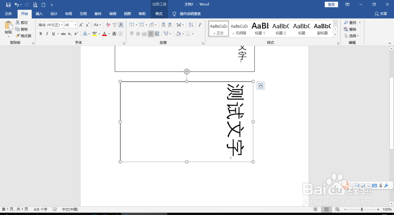Open the line spacing dropdown
Image resolution: width=394 pixels, height=215 pixels.
pyautogui.click(x=167, y=33)
